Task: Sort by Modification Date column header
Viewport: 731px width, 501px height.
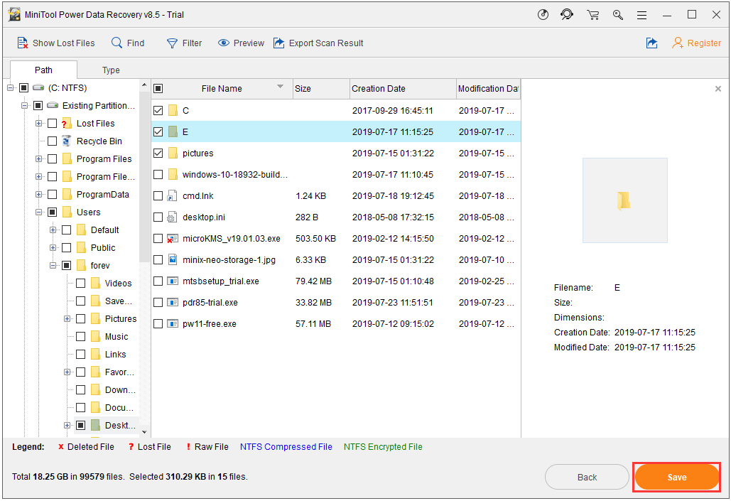Action: 488,89
